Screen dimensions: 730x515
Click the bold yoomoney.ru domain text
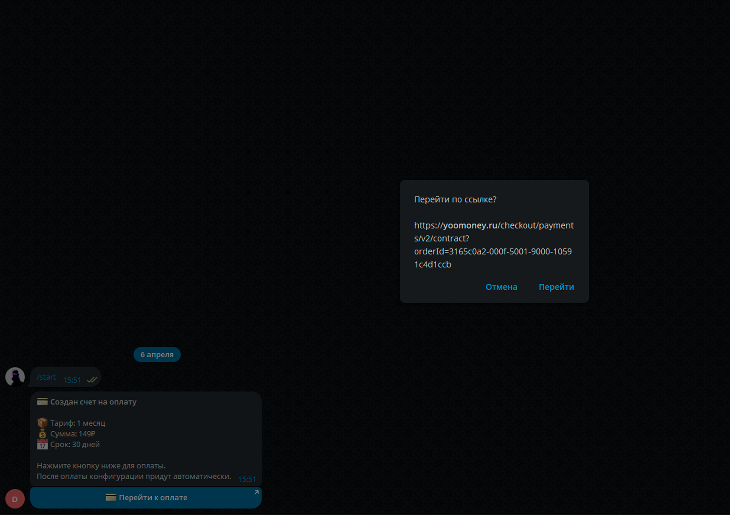tap(470, 225)
